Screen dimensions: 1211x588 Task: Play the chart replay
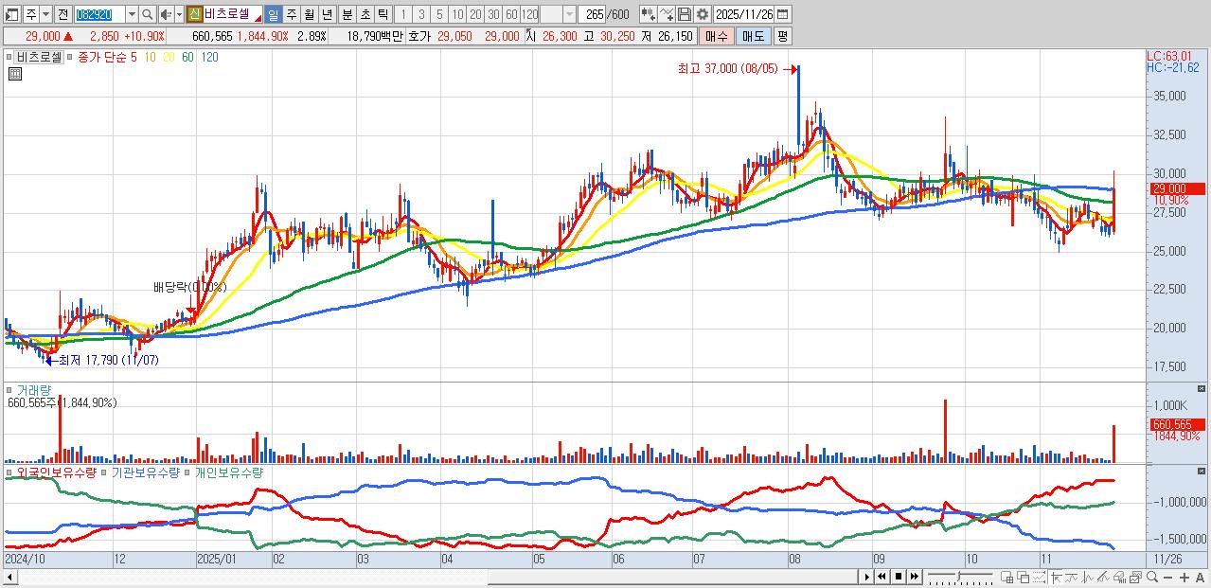click(x=866, y=577)
